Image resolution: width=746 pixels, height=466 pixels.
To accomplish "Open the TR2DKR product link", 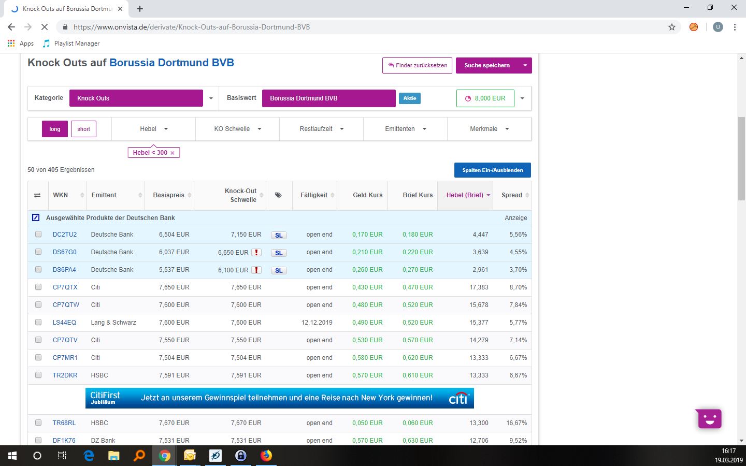I will (x=65, y=375).
